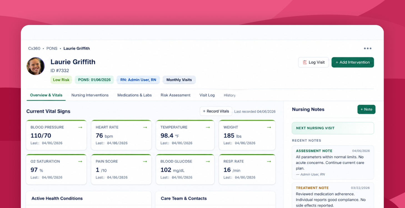The image size is (405, 208).
Task: Click the Laurie Griffith breadcrumb text
Action: 77,49
